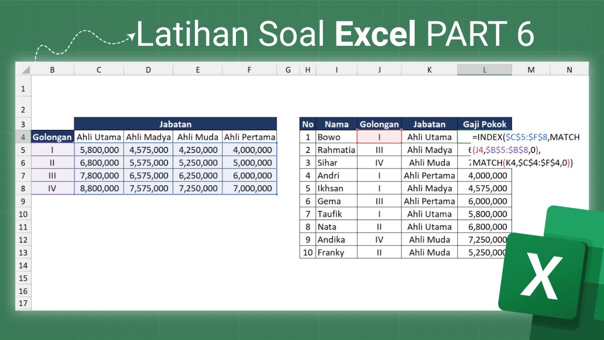Click Nata's Gaji Pokok value 6,800,000
The height and width of the screenshot is (340, 604).
(485, 227)
